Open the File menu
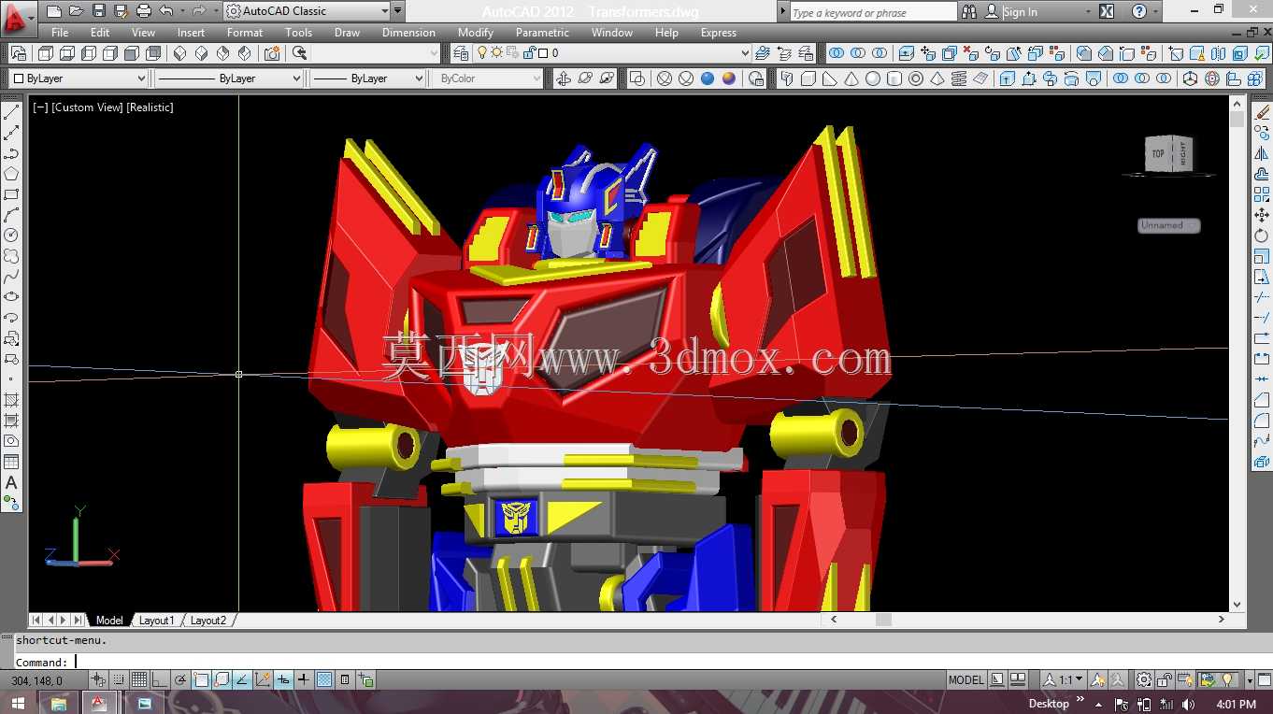 (x=60, y=33)
